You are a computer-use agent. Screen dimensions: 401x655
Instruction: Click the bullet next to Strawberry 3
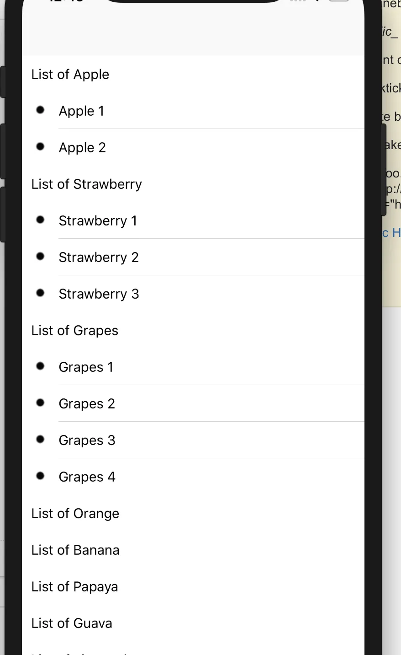pyautogui.click(x=40, y=293)
